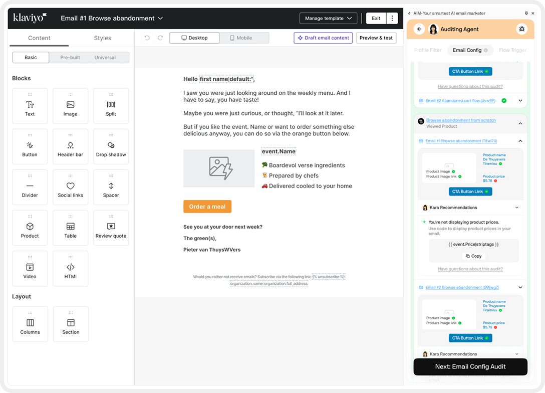This screenshot has height=393, width=545.
Task: Add a Text block
Action: pos(30,106)
